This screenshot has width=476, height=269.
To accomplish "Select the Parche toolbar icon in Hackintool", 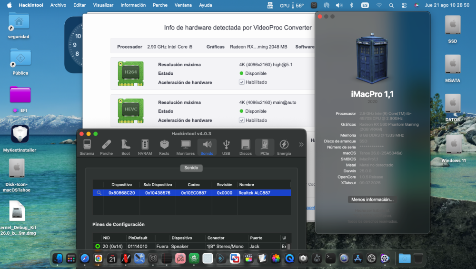I will click(x=106, y=147).
